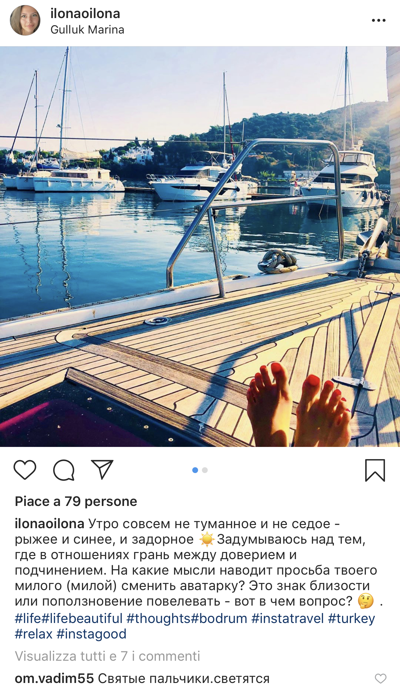
Task: Open ilonaoilona profile picture avatar
Action: click(x=25, y=20)
